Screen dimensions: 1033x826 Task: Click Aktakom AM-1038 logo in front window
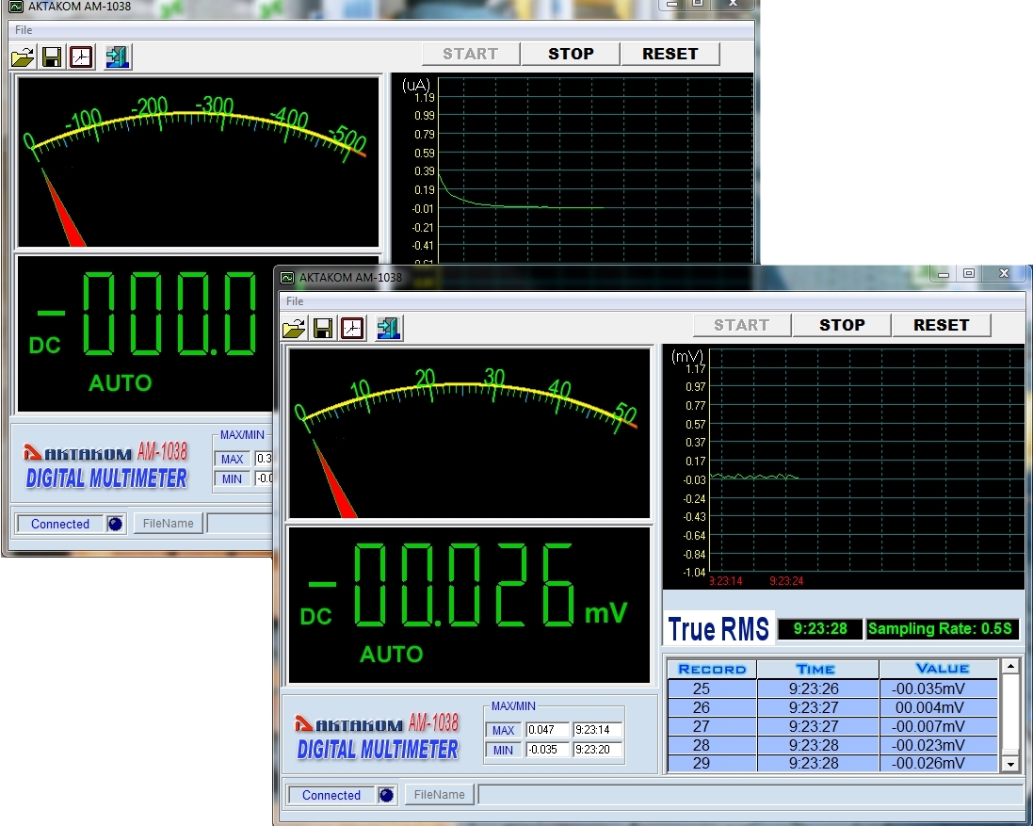click(378, 737)
